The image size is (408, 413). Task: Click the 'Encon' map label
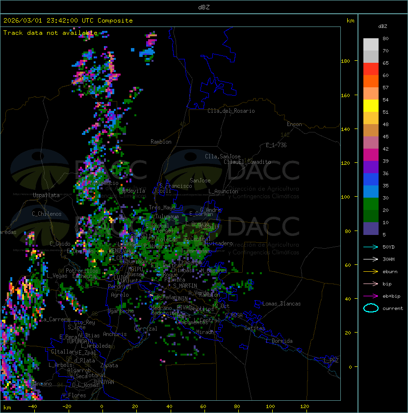pyautogui.click(x=294, y=124)
